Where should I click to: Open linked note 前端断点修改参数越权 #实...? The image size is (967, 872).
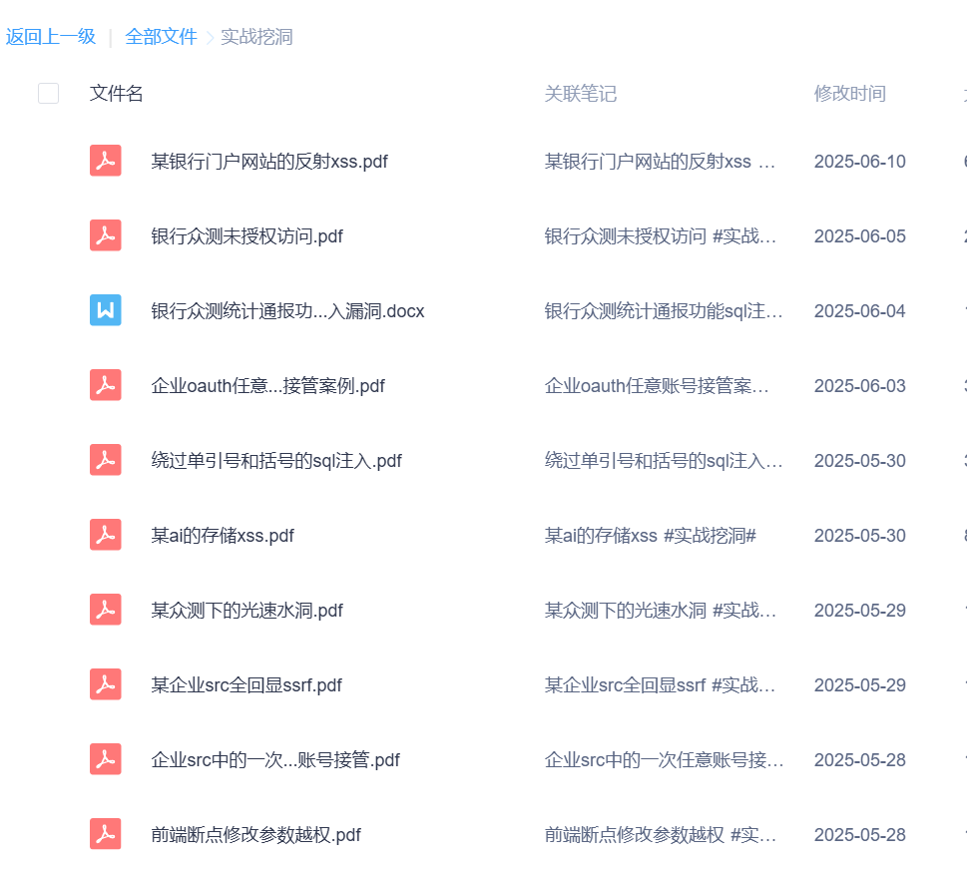pyautogui.click(x=660, y=834)
